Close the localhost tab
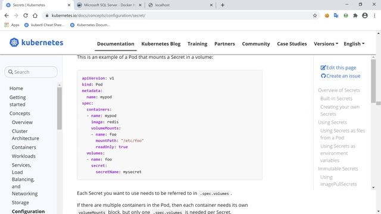 (x=211, y=5)
